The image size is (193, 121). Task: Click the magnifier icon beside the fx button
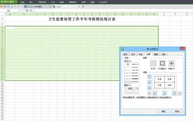27,11
